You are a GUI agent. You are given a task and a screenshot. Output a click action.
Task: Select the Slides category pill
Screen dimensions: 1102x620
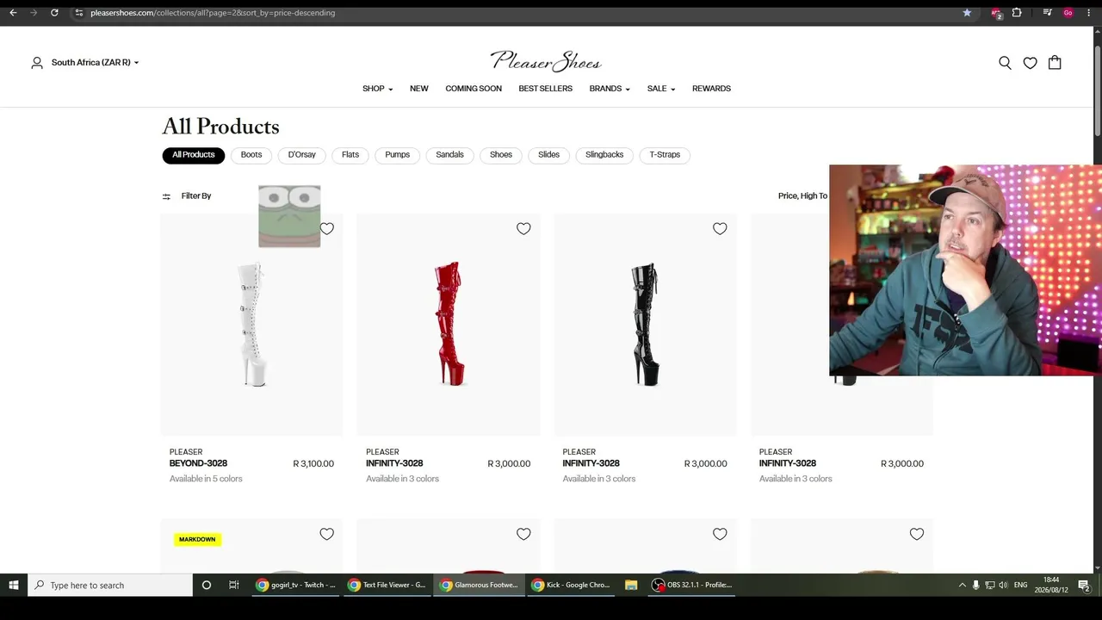point(549,155)
